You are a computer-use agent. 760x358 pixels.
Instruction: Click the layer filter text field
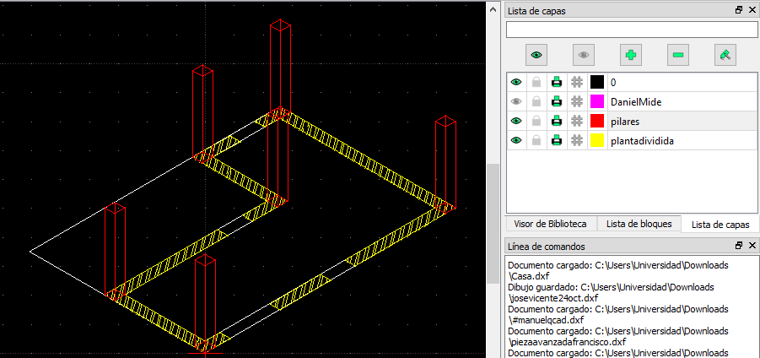[632, 30]
